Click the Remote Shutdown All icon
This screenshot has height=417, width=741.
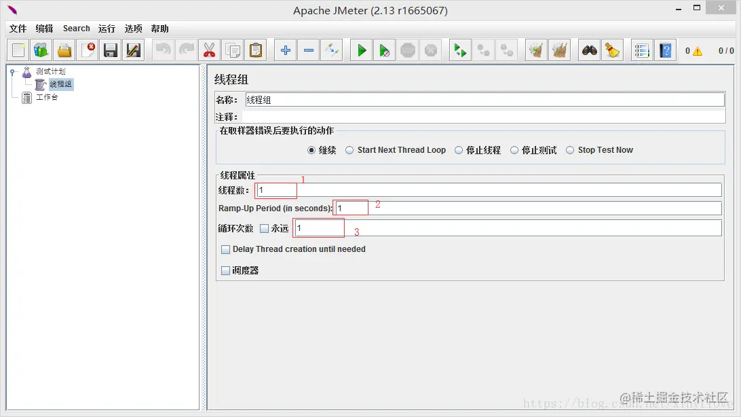(x=507, y=50)
